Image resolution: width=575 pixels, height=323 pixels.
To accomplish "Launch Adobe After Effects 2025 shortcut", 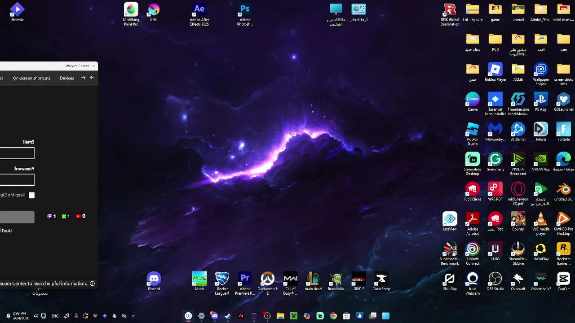I will 199,14.
